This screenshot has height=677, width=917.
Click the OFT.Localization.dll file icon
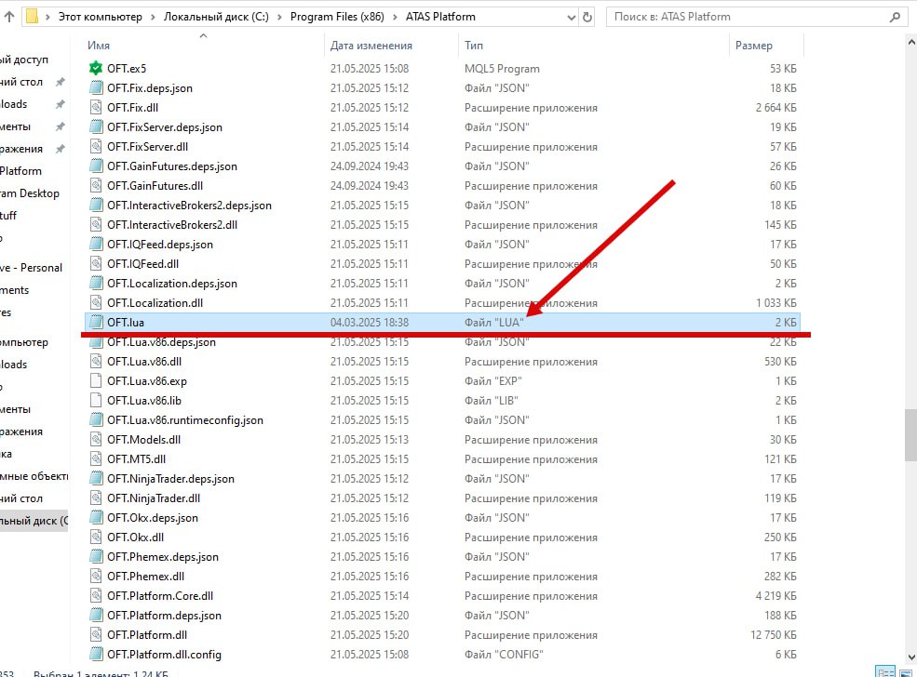click(96, 303)
